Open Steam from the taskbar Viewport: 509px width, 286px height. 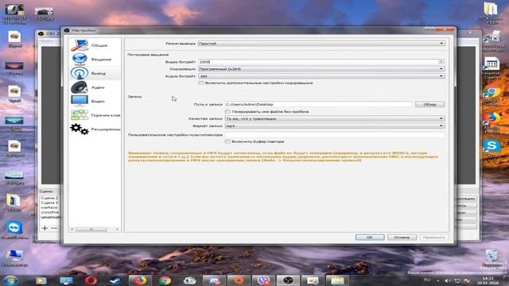click(x=115, y=280)
